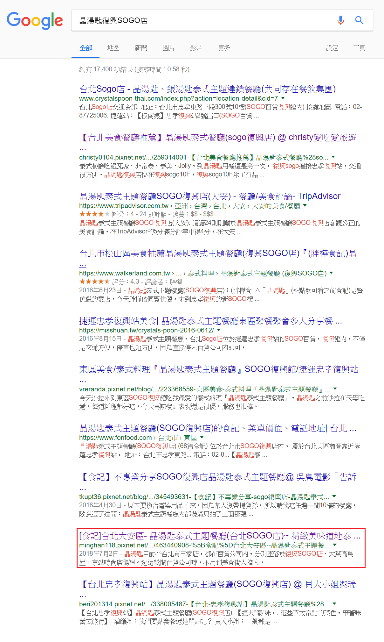Click the blue search magnifier button
384x642 pixels.
pyautogui.click(x=360, y=20)
